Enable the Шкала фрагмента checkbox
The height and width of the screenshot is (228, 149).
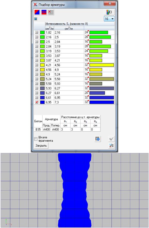pyautogui.click(x=35, y=139)
